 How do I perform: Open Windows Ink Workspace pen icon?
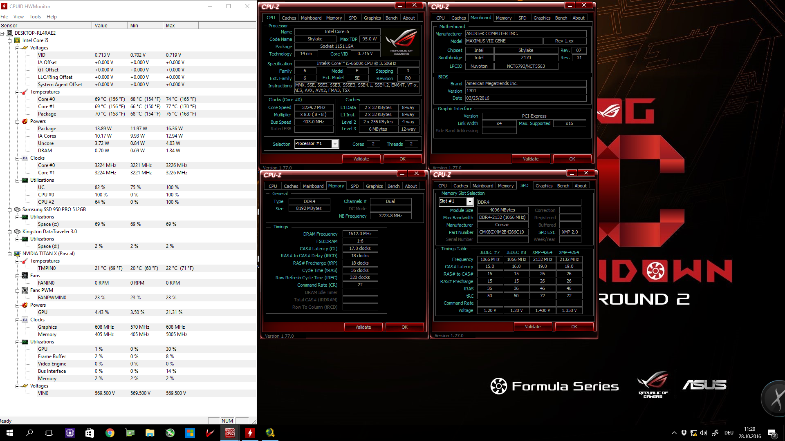(715, 433)
